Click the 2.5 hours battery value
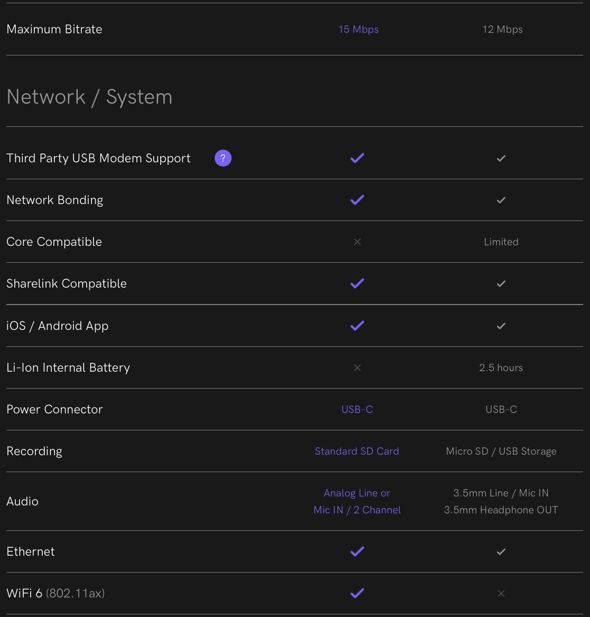The image size is (590, 617). 501,368
